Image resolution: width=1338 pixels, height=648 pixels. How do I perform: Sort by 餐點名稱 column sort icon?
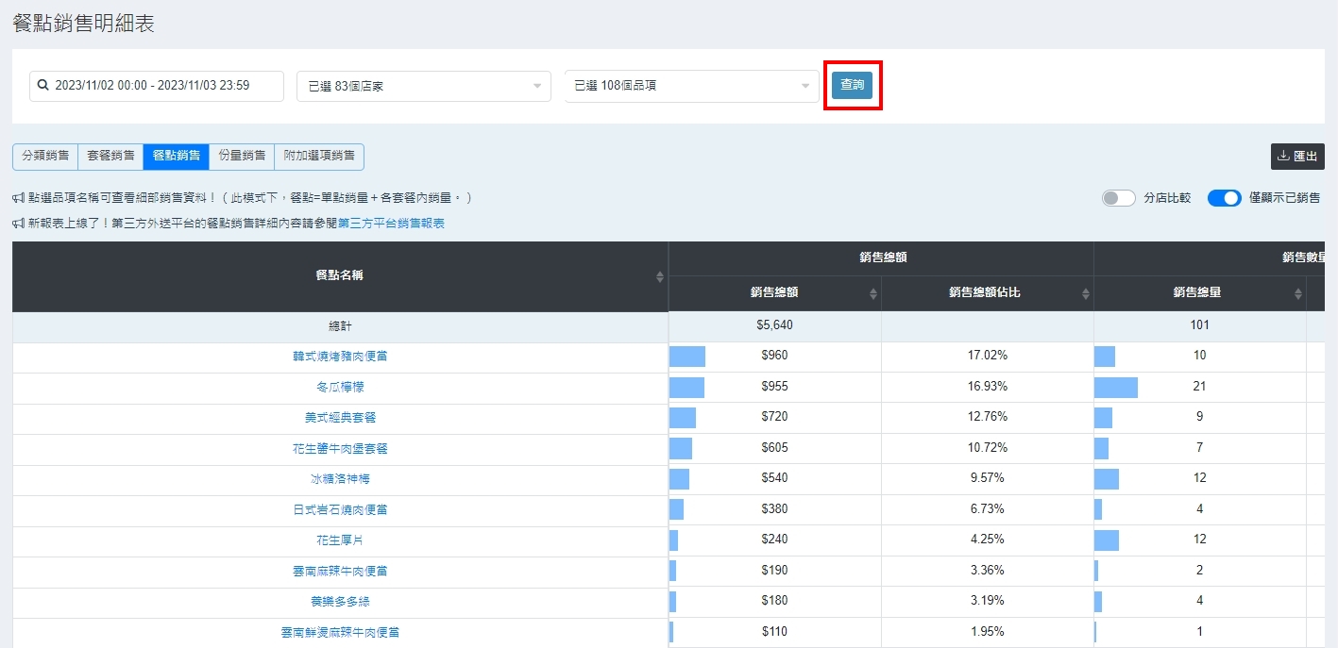pos(659,276)
